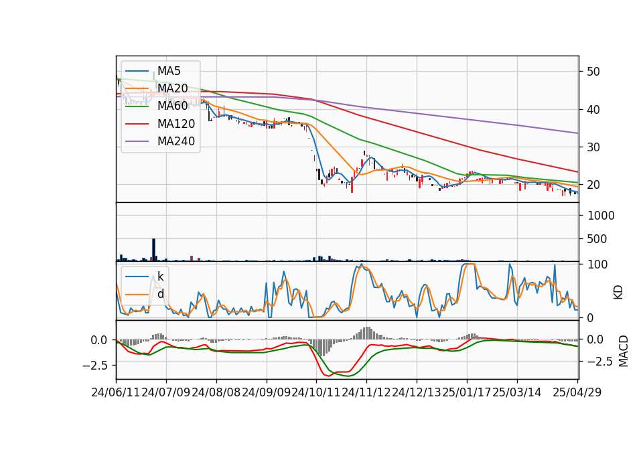Click the 24/06/11 date axis label

(116, 392)
